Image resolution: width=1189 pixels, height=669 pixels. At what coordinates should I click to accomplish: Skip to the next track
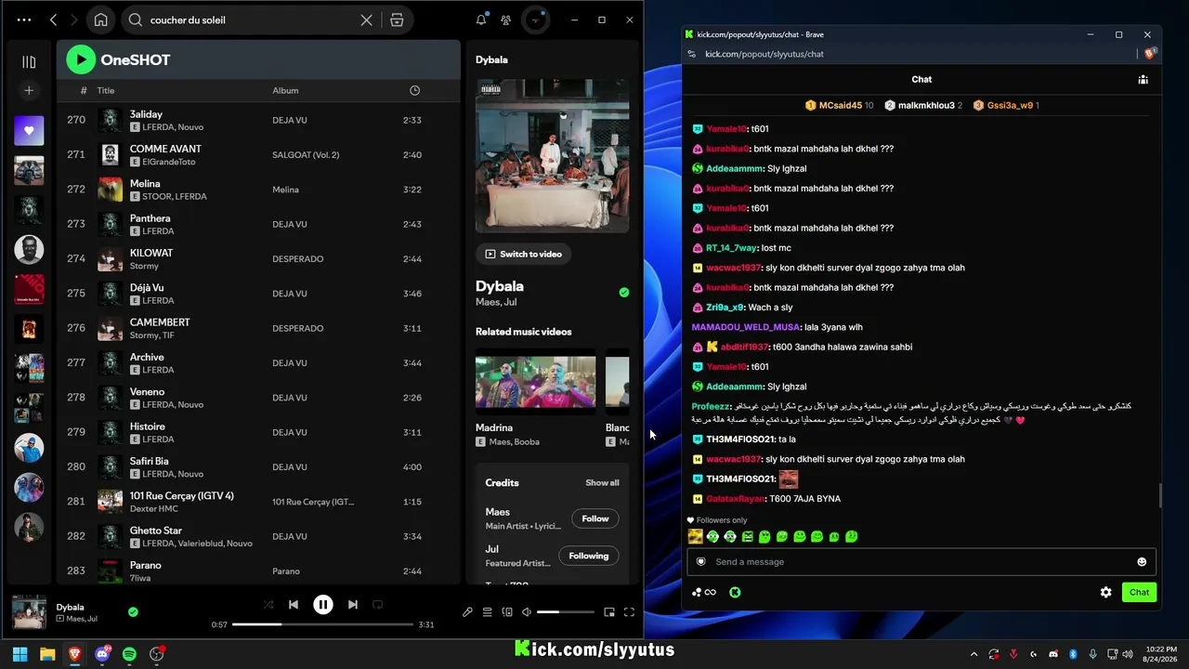(352, 604)
